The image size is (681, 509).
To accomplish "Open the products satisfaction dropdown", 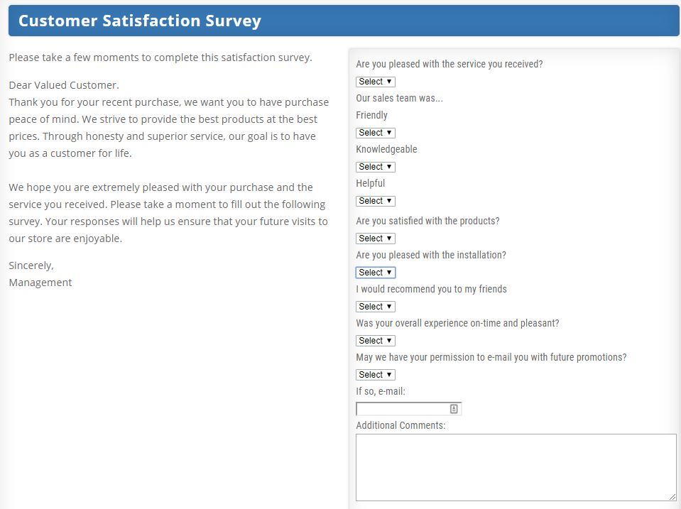I will pos(375,239).
